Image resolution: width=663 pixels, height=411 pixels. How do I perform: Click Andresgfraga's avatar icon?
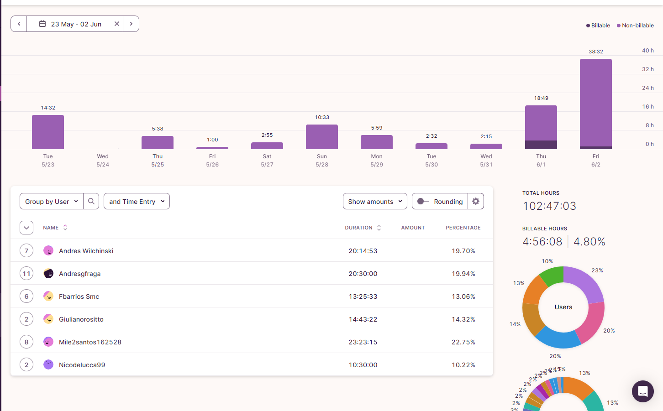coord(48,273)
